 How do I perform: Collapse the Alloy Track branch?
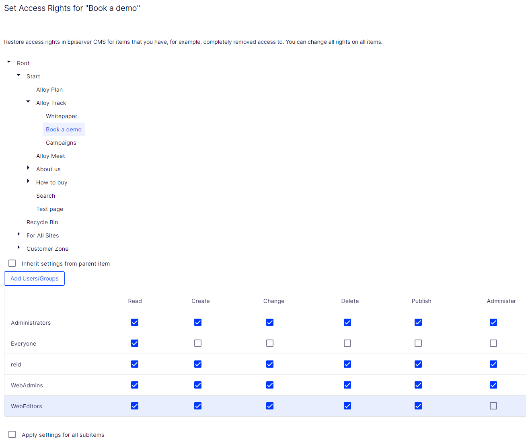coord(28,101)
